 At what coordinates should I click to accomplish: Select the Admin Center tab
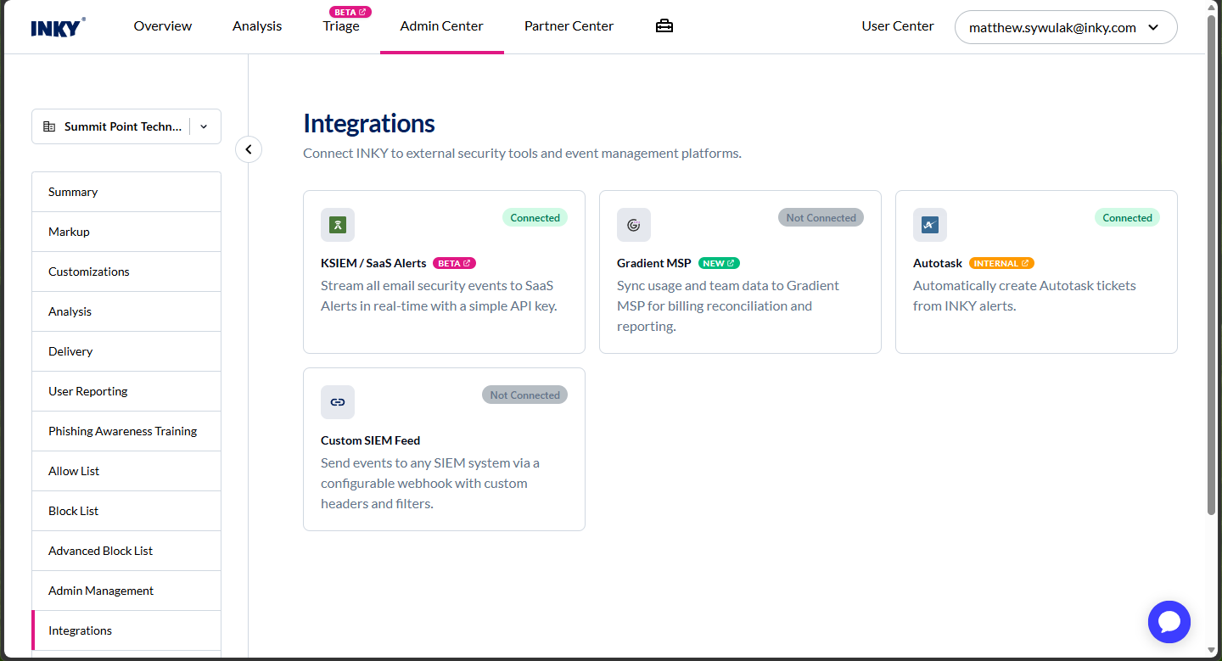click(442, 26)
